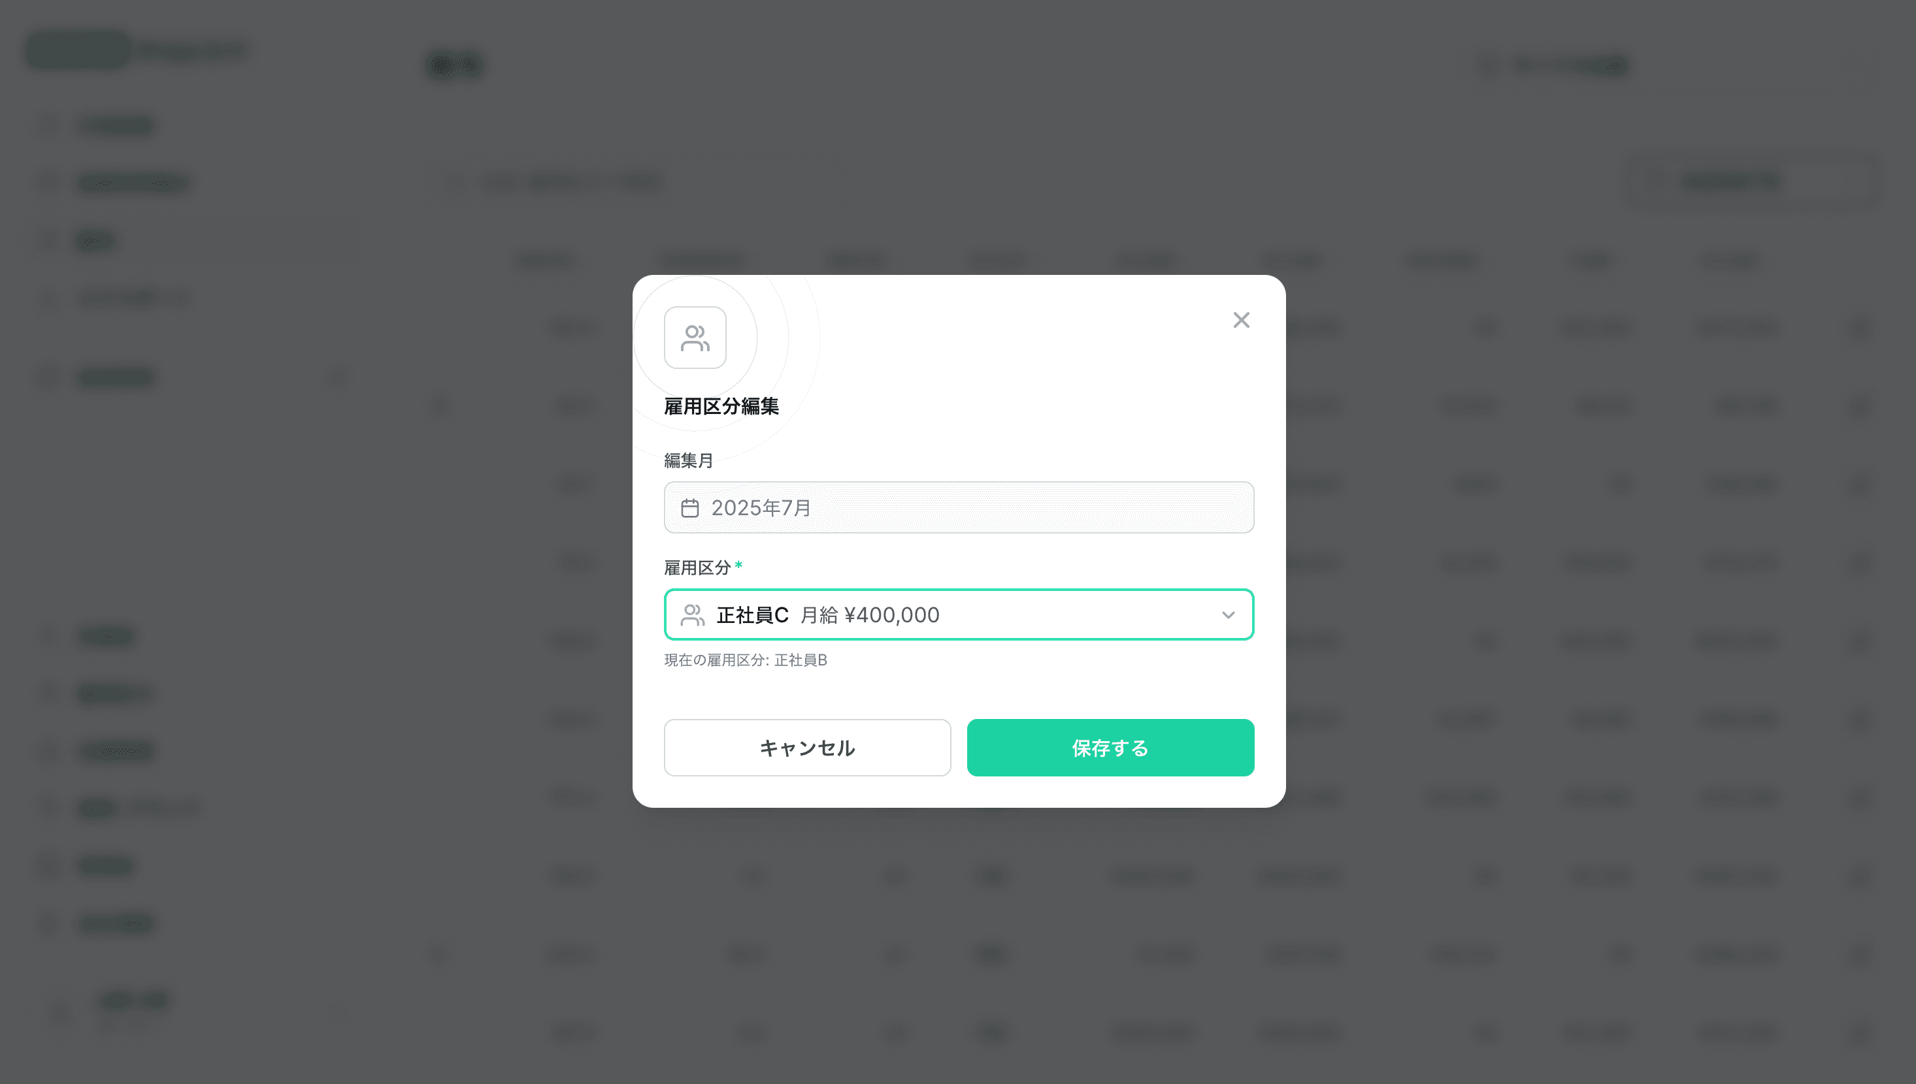Image resolution: width=1916 pixels, height=1084 pixels.
Task: Click the 2025年7月 month field
Action: click(959, 508)
